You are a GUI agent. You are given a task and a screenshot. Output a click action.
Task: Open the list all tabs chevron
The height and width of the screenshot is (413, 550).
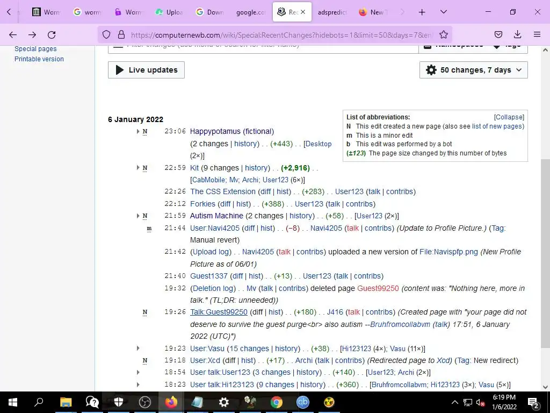click(444, 12)
